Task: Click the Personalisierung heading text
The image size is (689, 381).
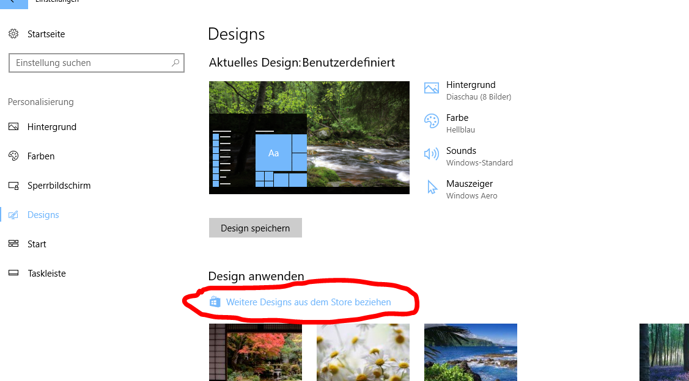Action: [x=41, y=102]
